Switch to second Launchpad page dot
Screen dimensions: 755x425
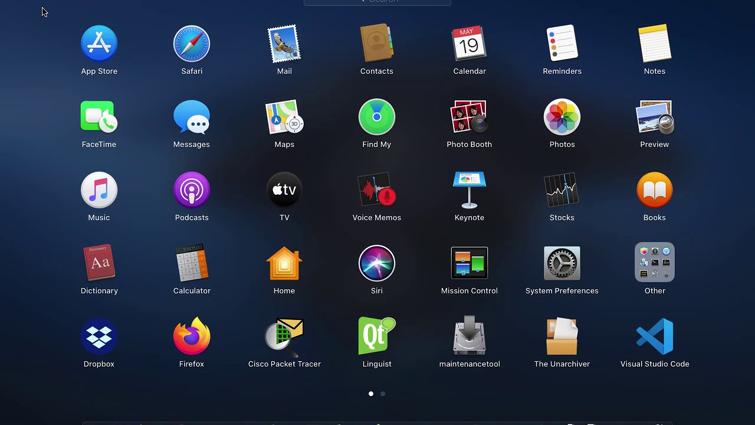click(383, 394)
